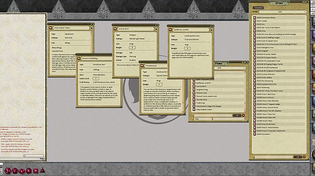
Task: Click the link icon in Thunderstone window
Action: pos(142,65)
